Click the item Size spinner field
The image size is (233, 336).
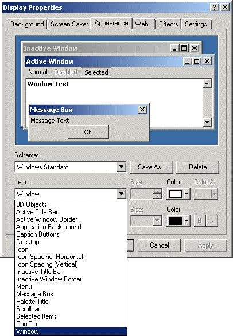pyautogui.click(x=142, y=194)
